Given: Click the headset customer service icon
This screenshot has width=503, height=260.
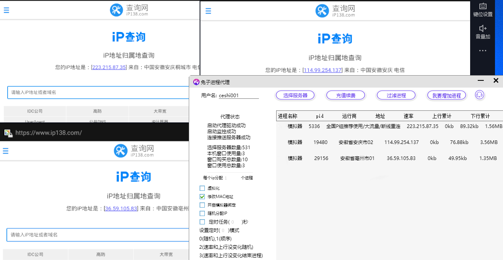Looking at the screenshot, I should [479, 95].
